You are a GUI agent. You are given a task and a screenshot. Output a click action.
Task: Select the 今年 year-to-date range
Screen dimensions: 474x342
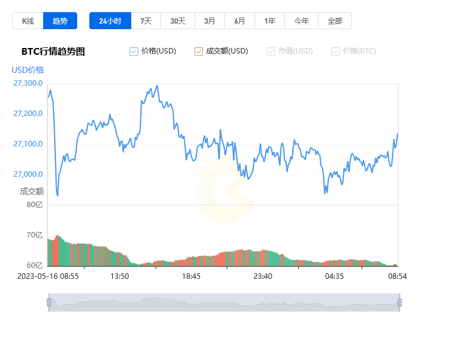[x=301, y=21]
